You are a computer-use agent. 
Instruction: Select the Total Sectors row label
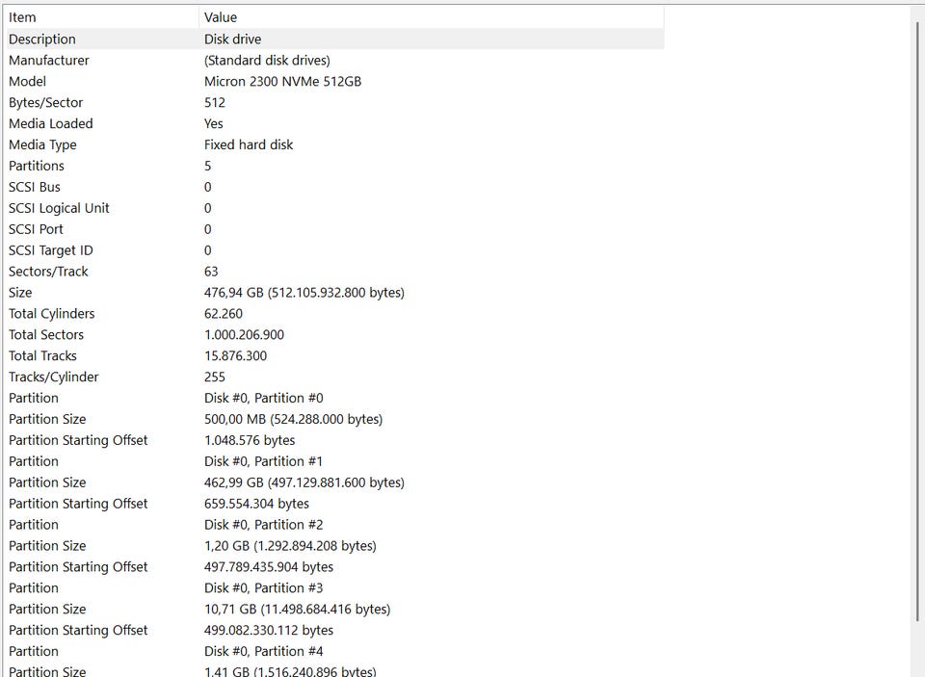click(x=46, y=335)
